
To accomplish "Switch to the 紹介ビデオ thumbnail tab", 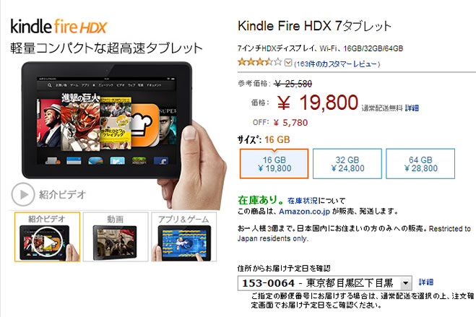I will coord(48,237).
